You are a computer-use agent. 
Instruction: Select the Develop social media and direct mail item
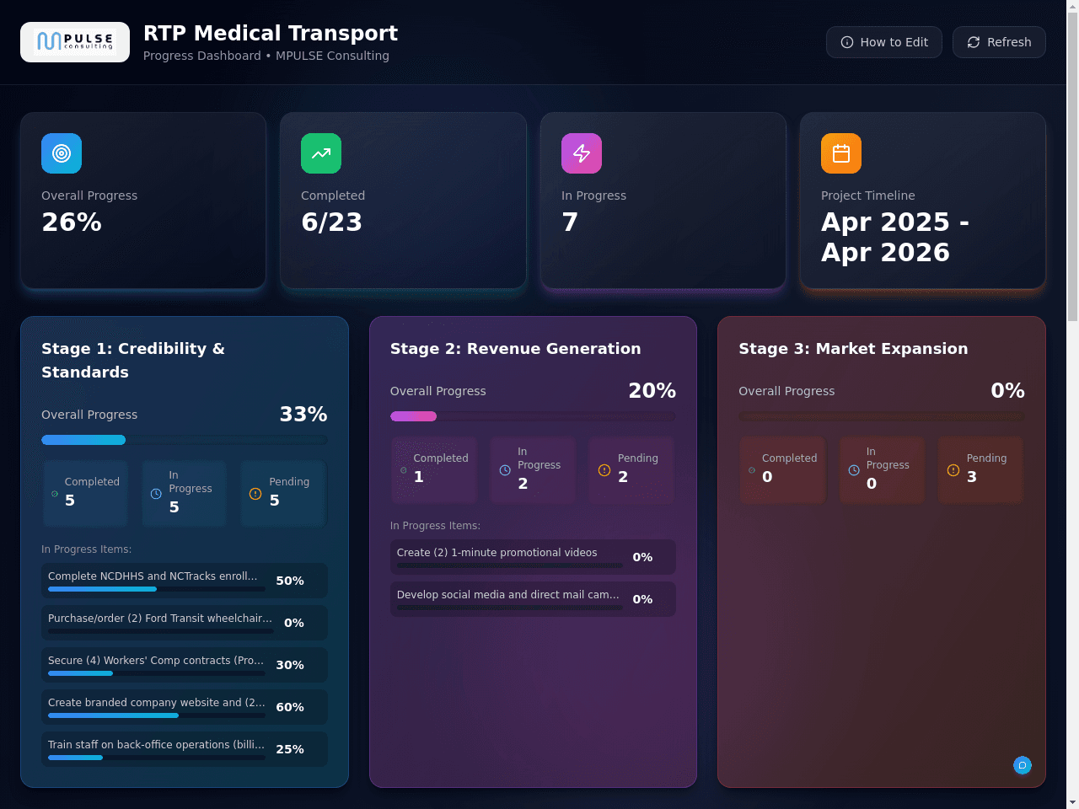533,599
